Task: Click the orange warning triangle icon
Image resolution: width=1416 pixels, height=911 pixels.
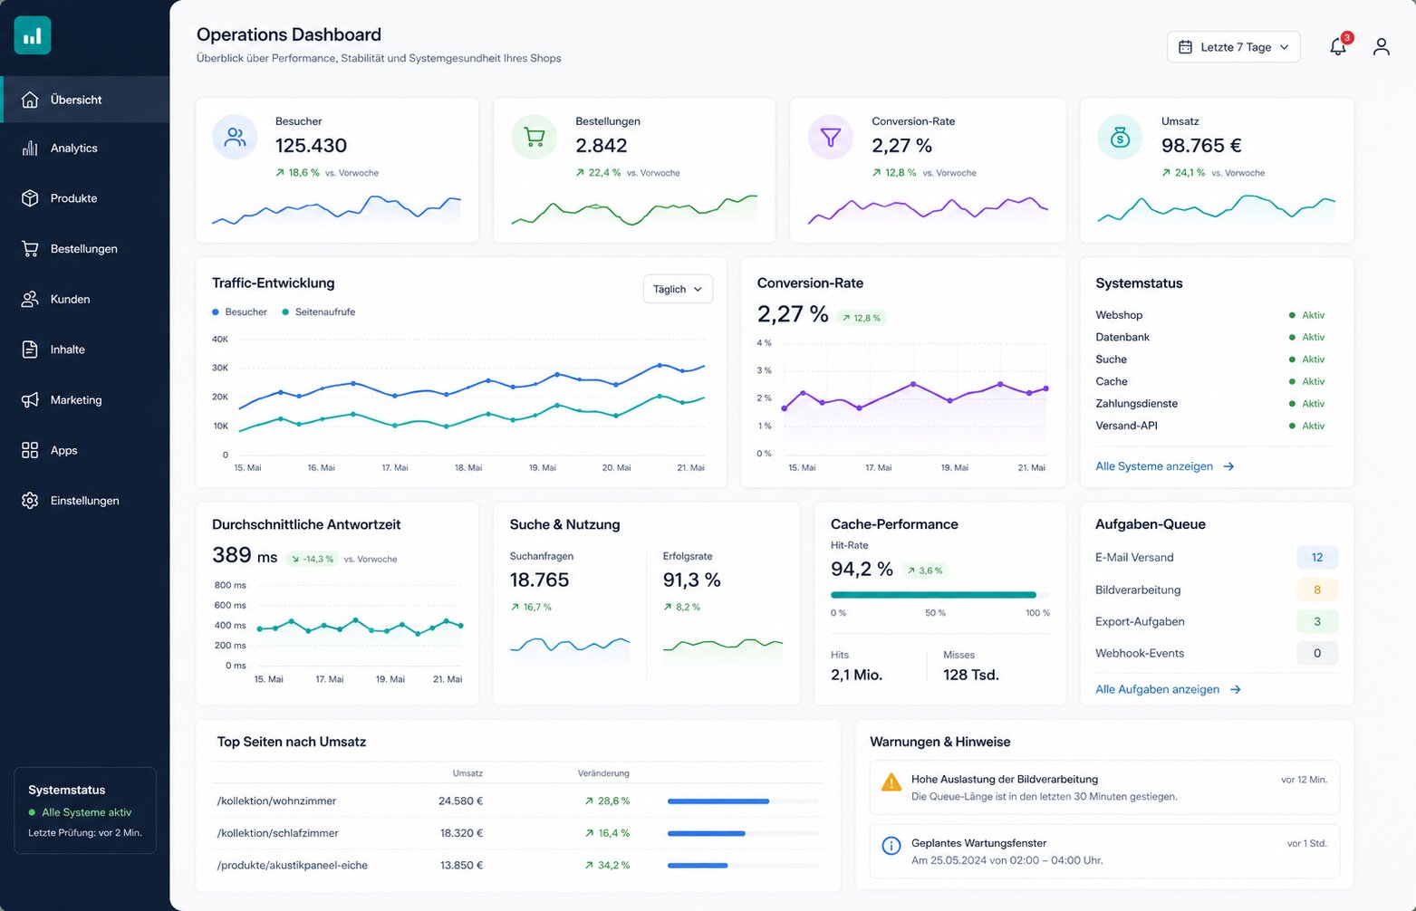Action: coord(891,782)
